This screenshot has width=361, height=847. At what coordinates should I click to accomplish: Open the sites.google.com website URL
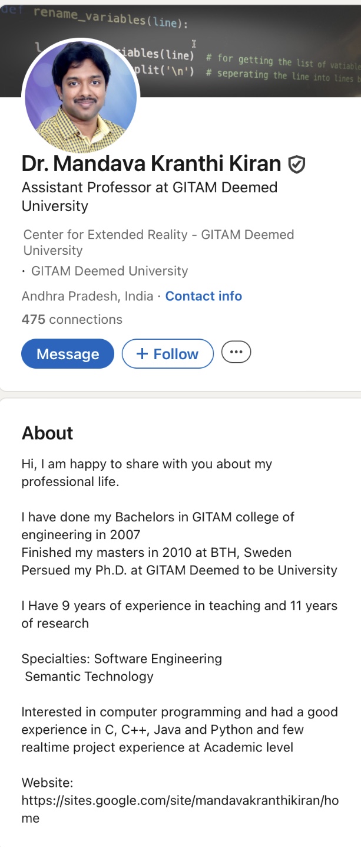pos(180,801)
